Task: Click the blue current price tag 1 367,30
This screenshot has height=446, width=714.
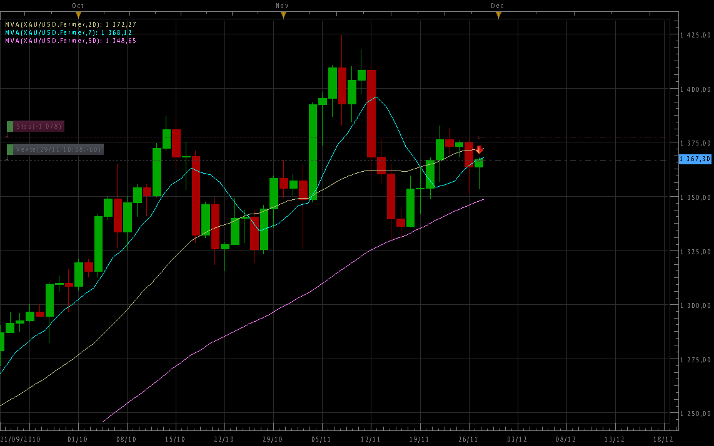Action: click(695, 159)
